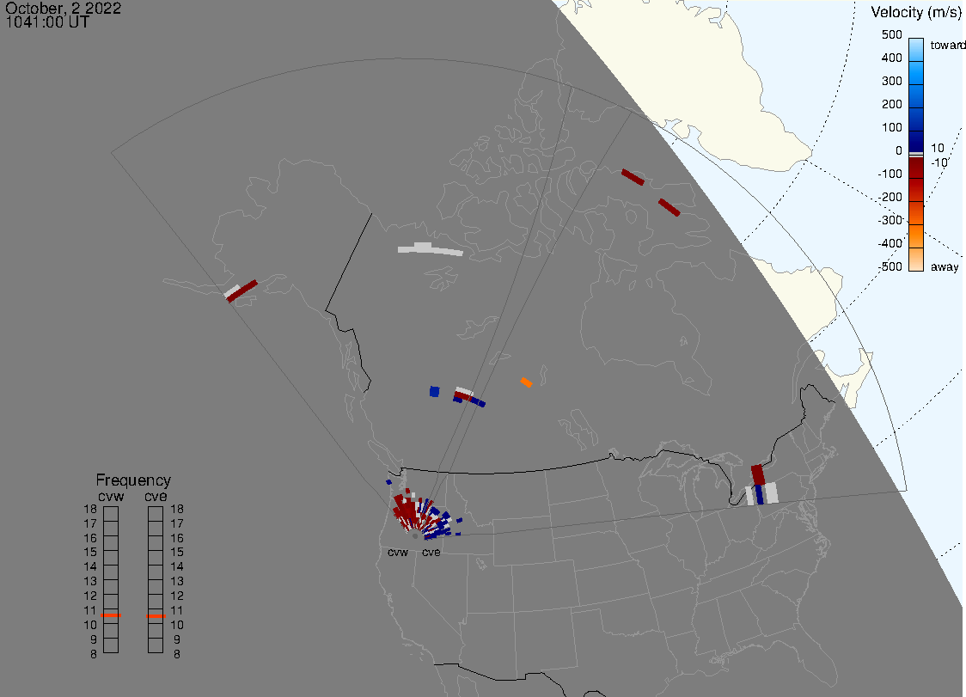The image size is (966, 697).
Task: Click the 'toward' label on the colorbar
Action: click(x=947, y=45)
